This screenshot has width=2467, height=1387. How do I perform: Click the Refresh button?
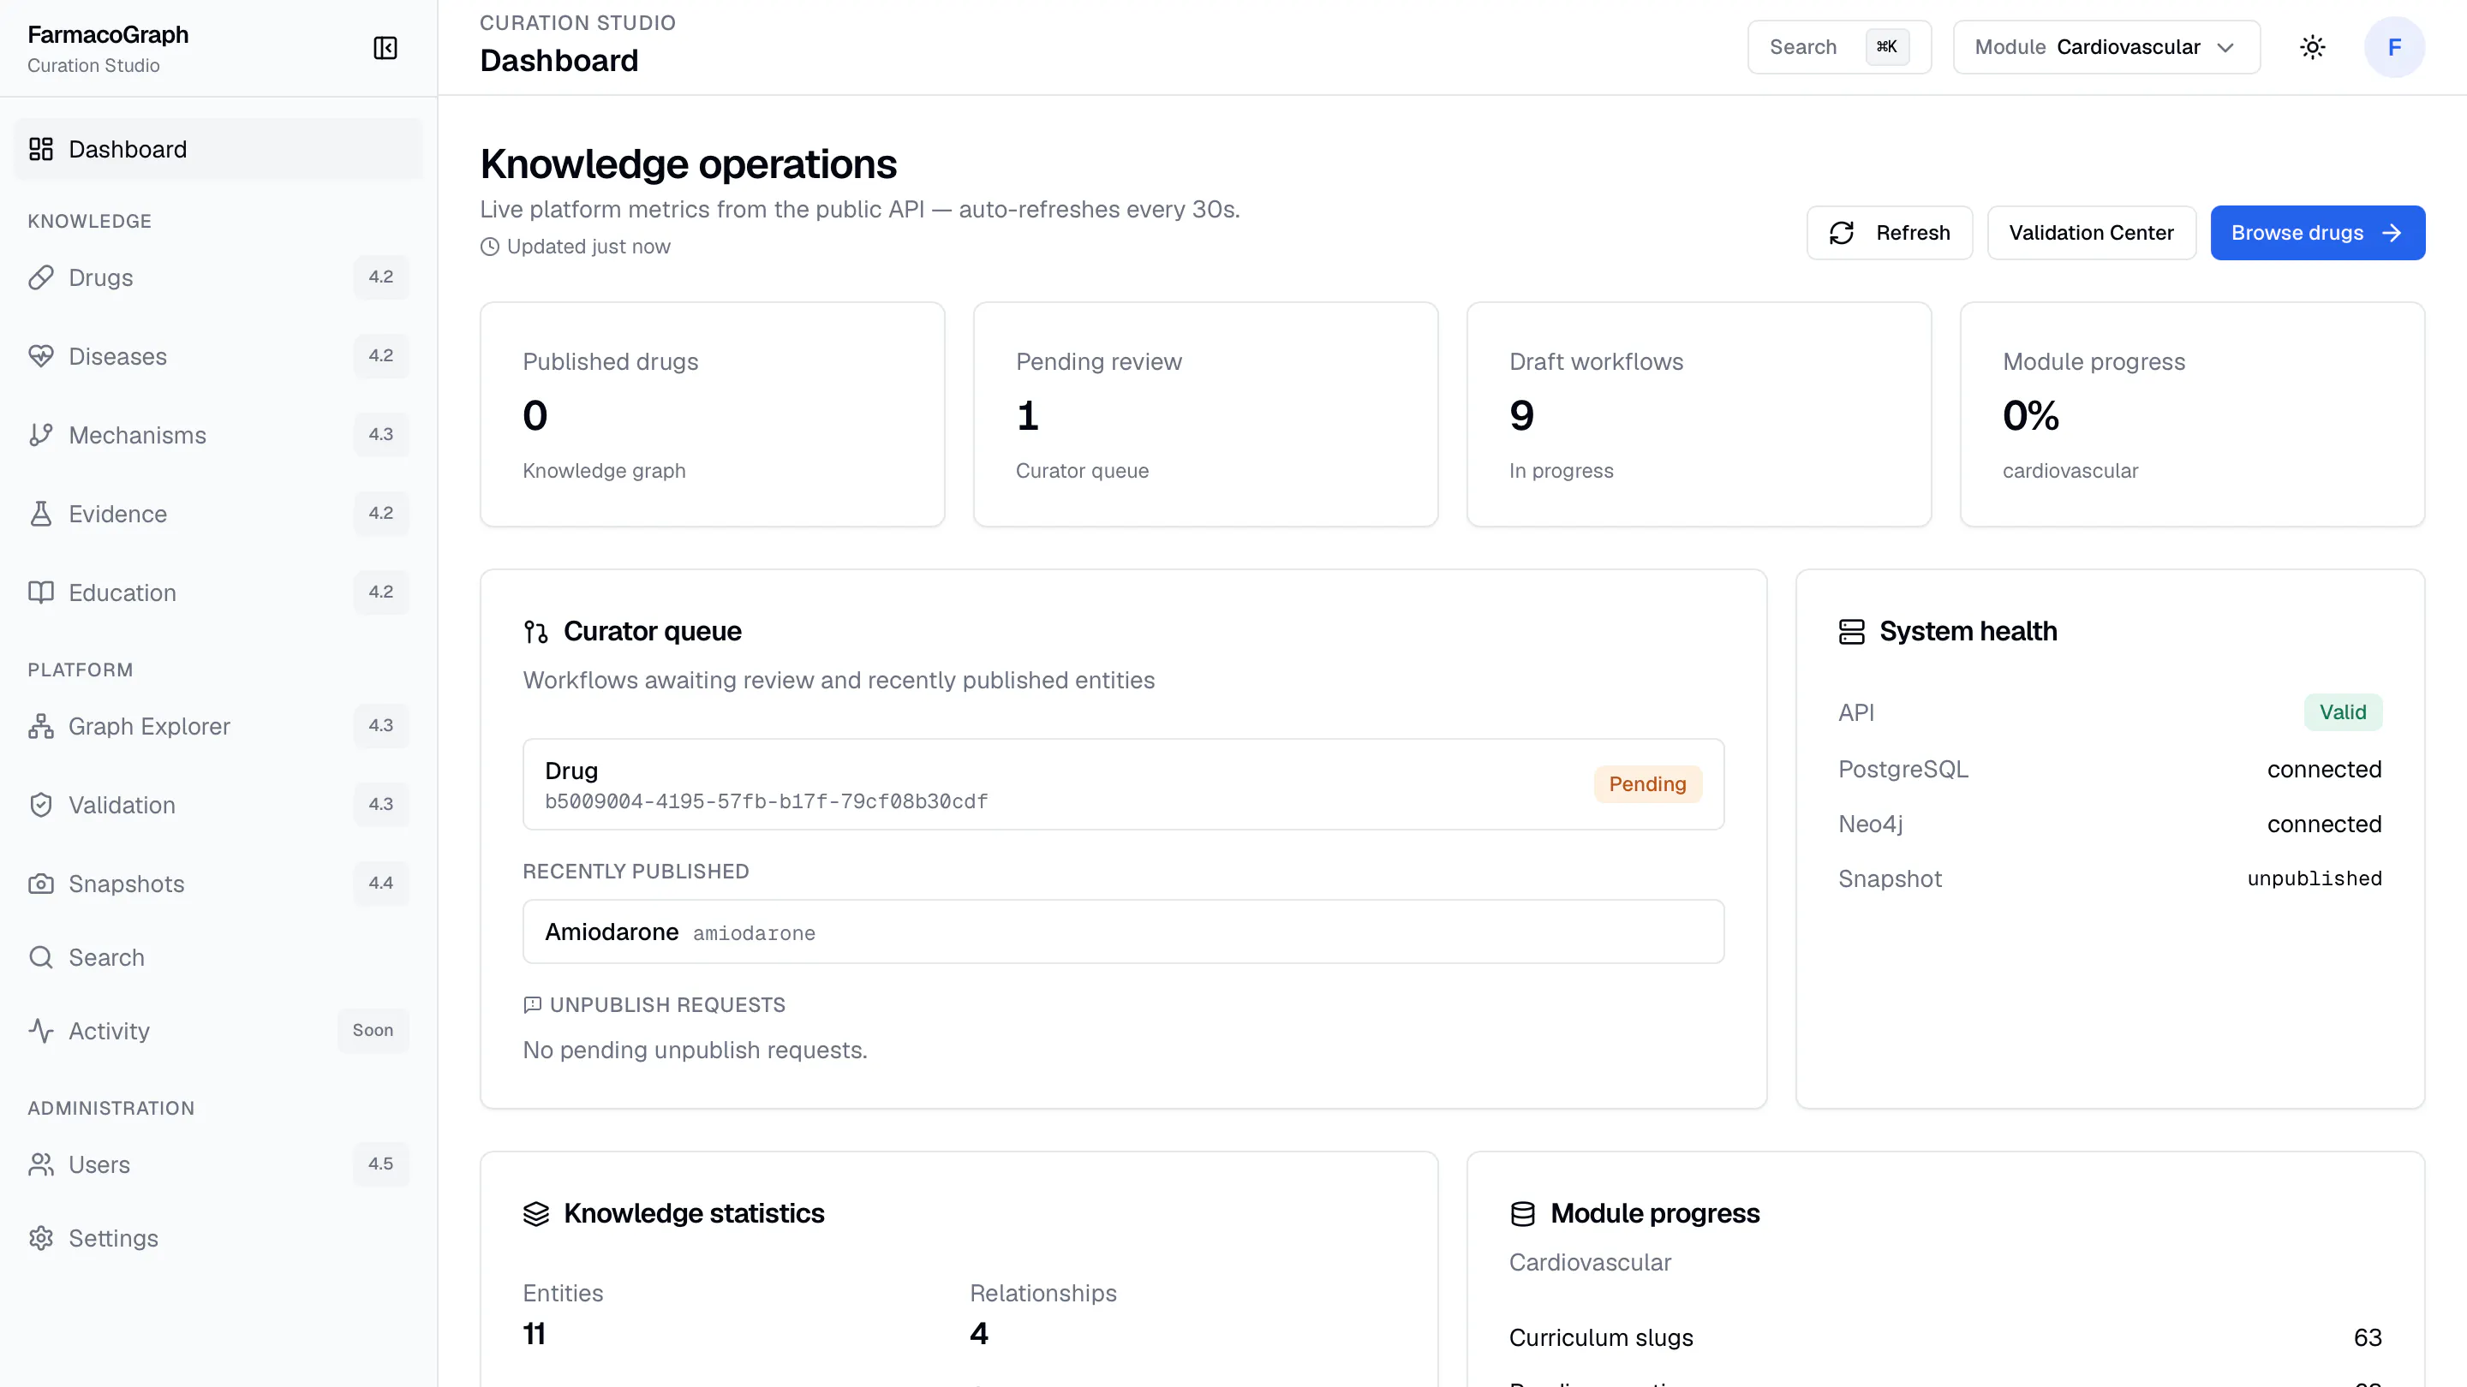[1890, 233]
